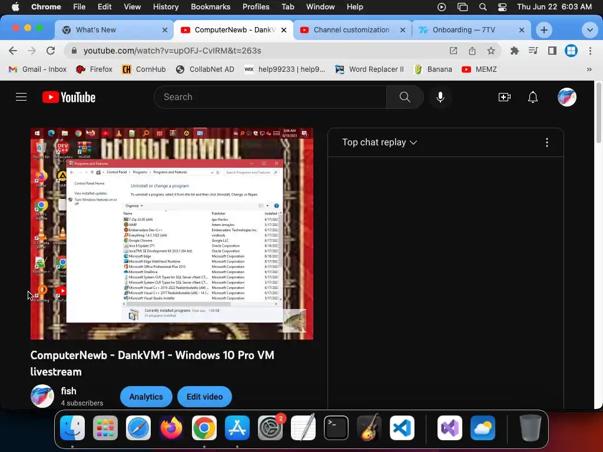Open Gmail - Inbox bookmark
The height and width of the screenshot is (452, 603).
point(38,69)
